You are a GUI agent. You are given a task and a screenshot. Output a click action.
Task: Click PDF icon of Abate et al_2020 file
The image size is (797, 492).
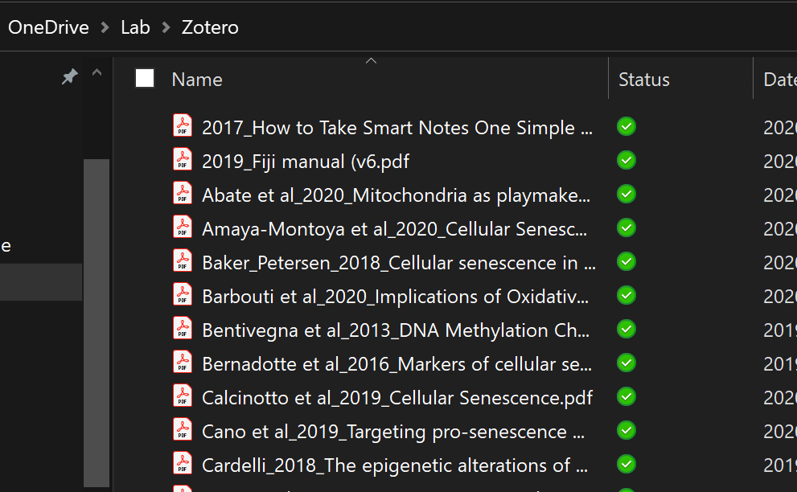pyautogui.click(x=183, y=193)
